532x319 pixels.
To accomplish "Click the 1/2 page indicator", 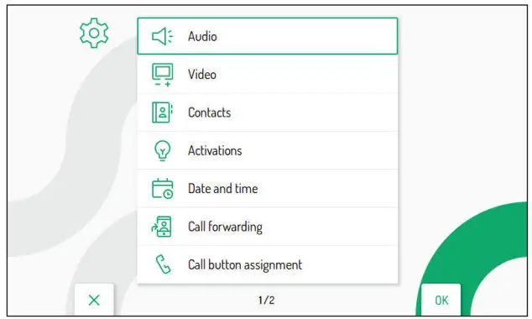I will (x=266, y=300).
